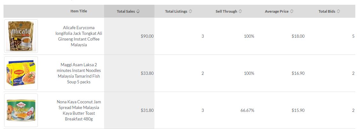Click the Item Title column header
Screen dimensions: 362x129
click(x=79, y=11)
